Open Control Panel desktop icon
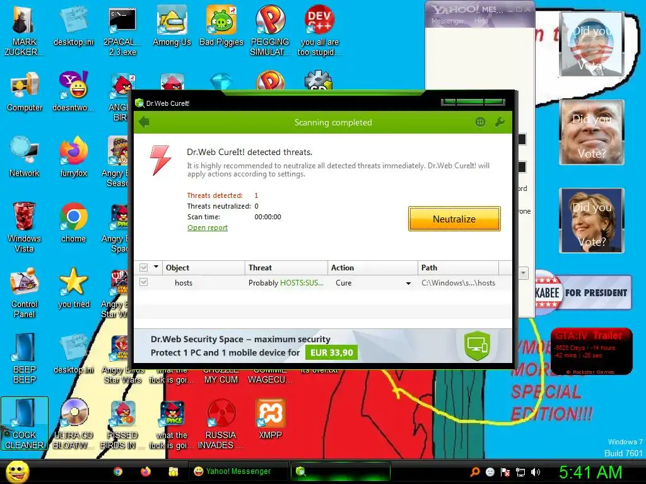The image size is (646, 484). (25, 292)
